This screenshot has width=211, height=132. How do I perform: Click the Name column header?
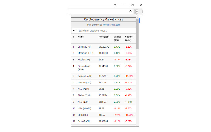[x=81, y=37]
